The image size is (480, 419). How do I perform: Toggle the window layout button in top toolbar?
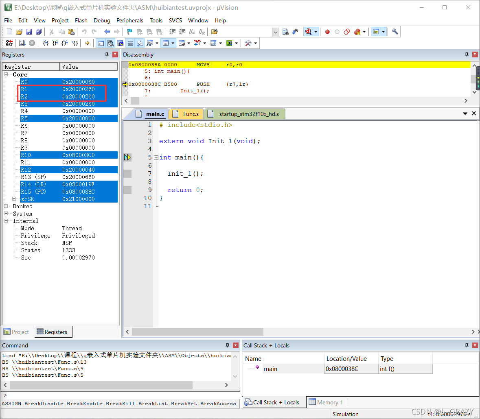(x=376, y=31)
